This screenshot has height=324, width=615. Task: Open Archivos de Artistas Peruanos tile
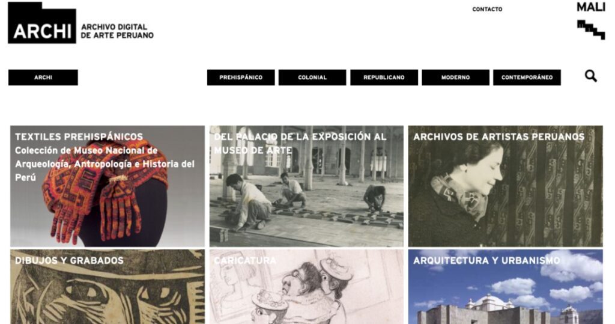506,186
